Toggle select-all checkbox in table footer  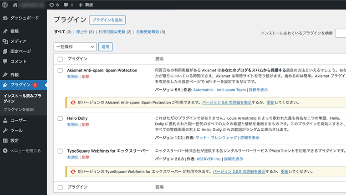coord(60,188)
